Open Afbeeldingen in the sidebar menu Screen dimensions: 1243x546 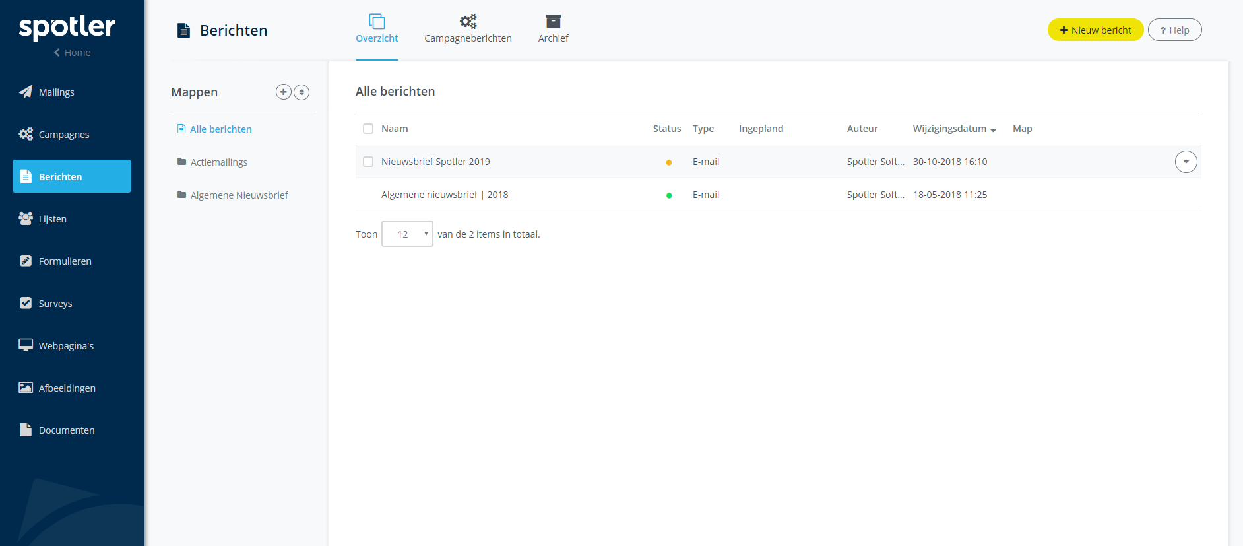[x=72, y=388]
